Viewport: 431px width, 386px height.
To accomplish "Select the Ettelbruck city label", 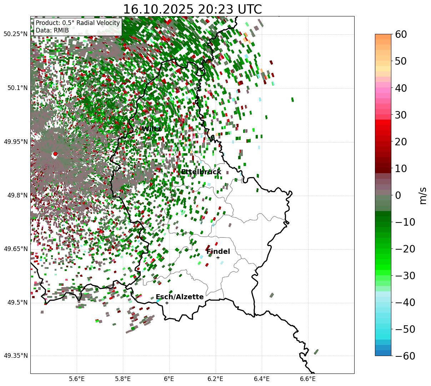I will tap(201, 172).
